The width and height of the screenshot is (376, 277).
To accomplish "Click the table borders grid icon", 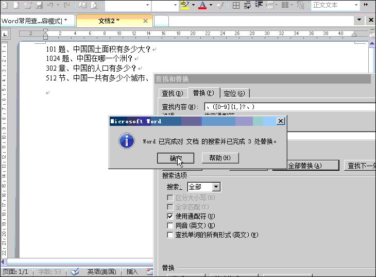I will (x=236, y=5).
